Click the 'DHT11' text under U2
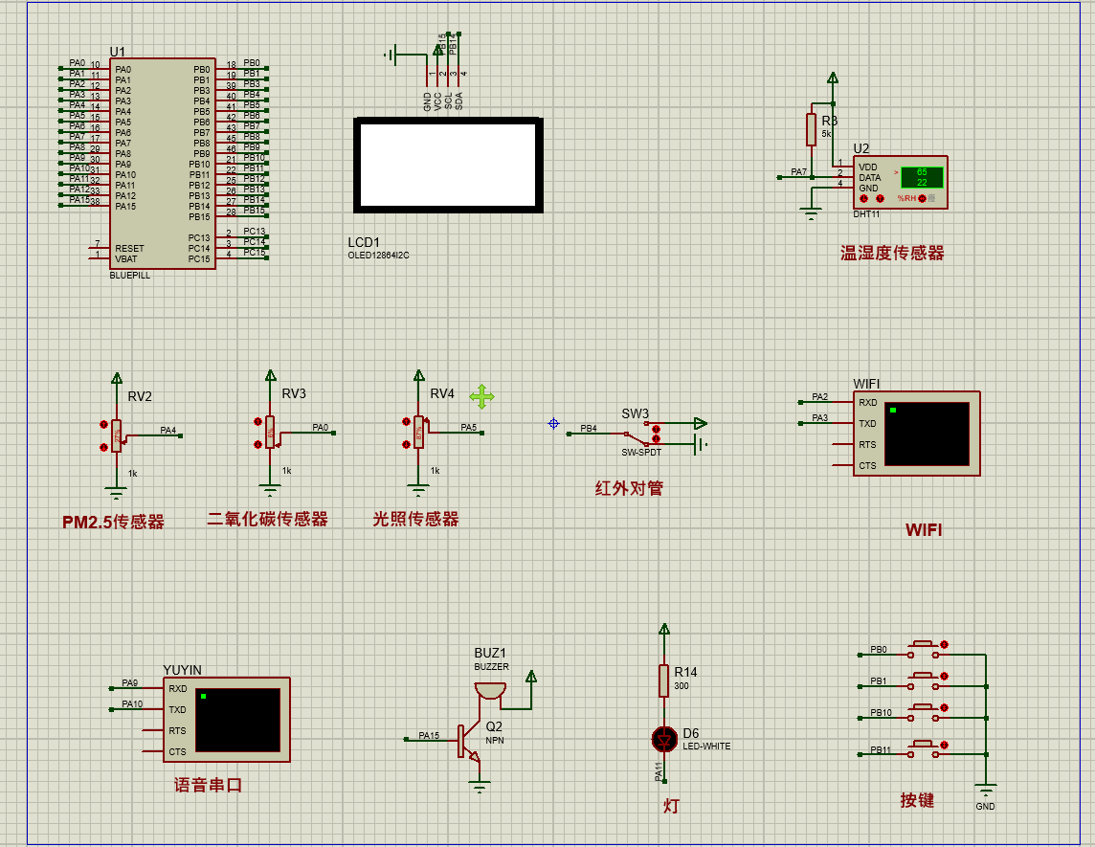 866,214
